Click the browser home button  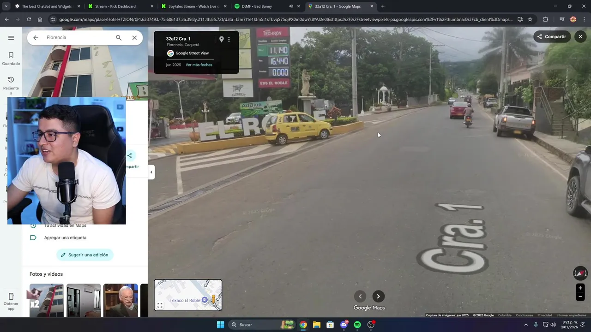tap(40, 19)
